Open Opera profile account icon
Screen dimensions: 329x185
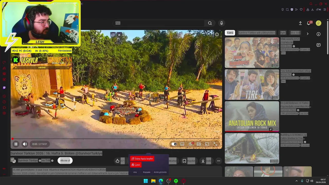coord(308,10)
